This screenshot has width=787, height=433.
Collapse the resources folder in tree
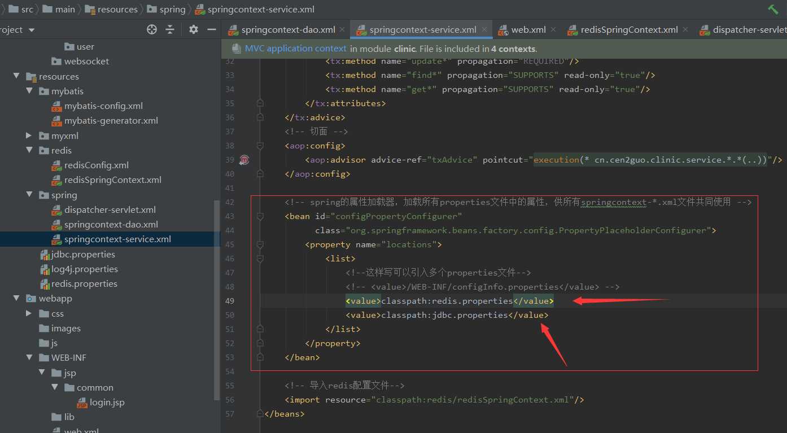pyautogui.click(x=16, y=76)
